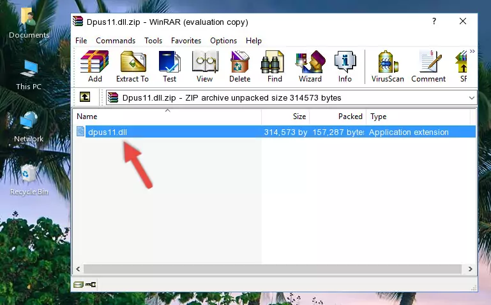
Task: Sort by the Type column header
Action: (418, 117)
